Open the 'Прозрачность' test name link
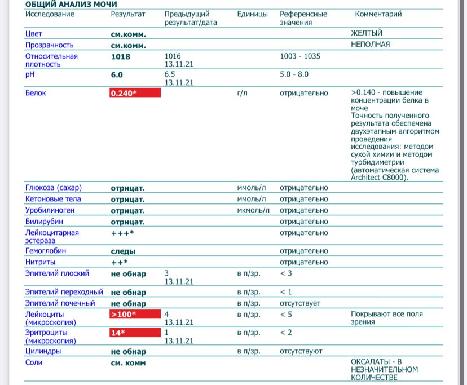This screenshot has width=467, height=385. pyautogui.click(x=49, y=45)
